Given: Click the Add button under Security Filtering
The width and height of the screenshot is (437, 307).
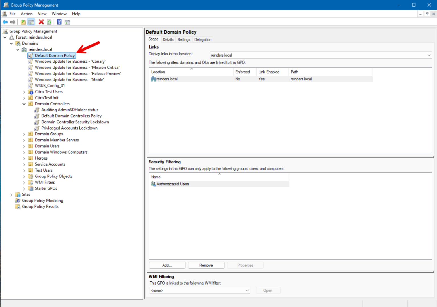Looking at the screenshot, I should (167, 265).
